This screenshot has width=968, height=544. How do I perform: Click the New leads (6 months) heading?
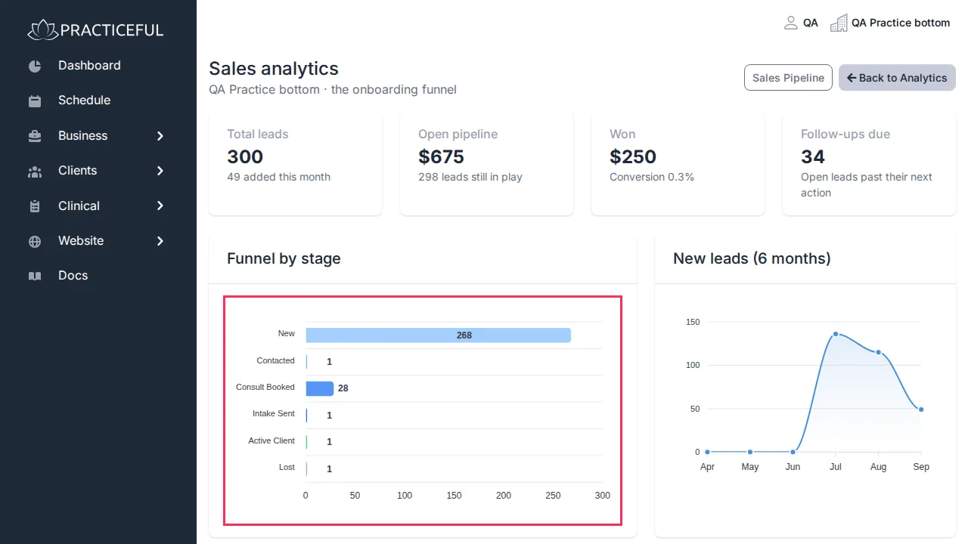tap(752, 258)
